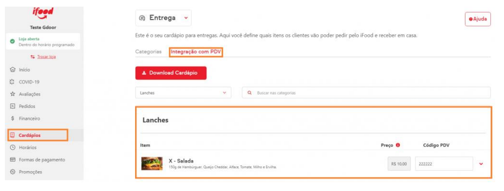
Task: Open Pedidos in the sidebar
Action: [x=27, y=106]
